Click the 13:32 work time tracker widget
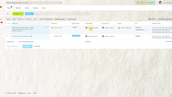This screenshot has width=172, height=97. tap(145, 3)
